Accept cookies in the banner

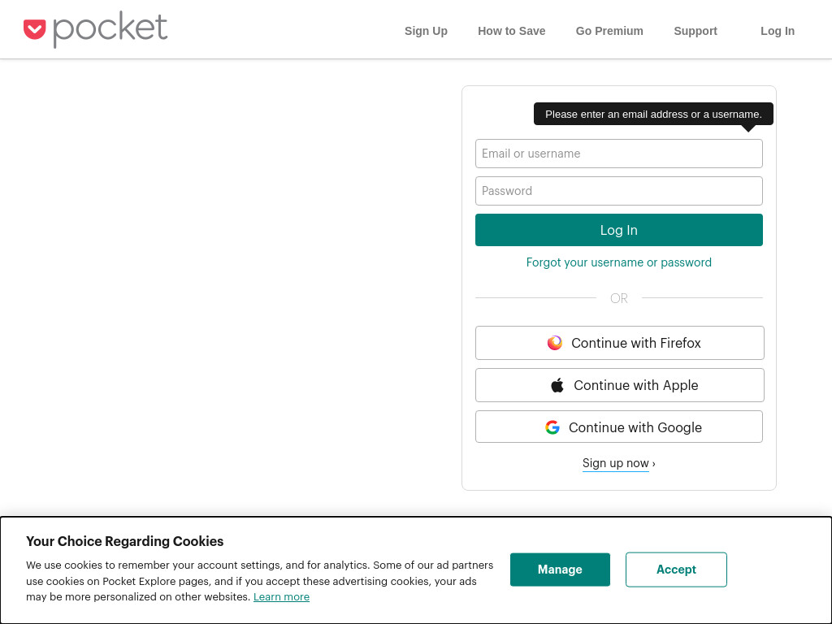click(x=676, y=570)
